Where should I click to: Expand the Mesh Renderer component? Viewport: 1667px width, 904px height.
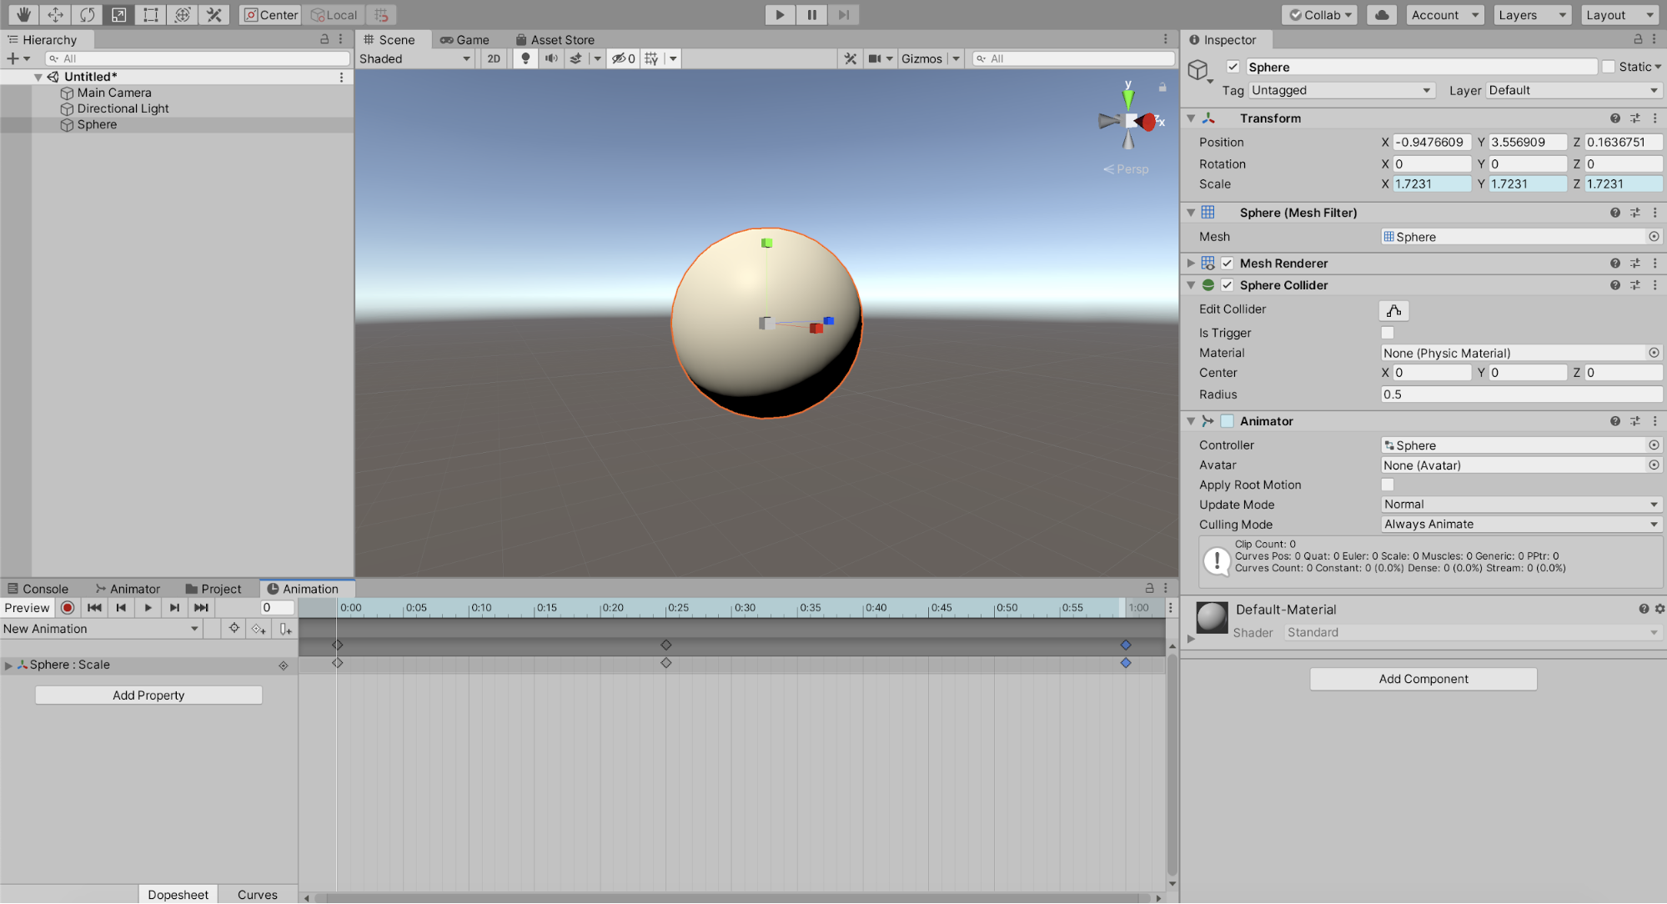[1191, 264]
